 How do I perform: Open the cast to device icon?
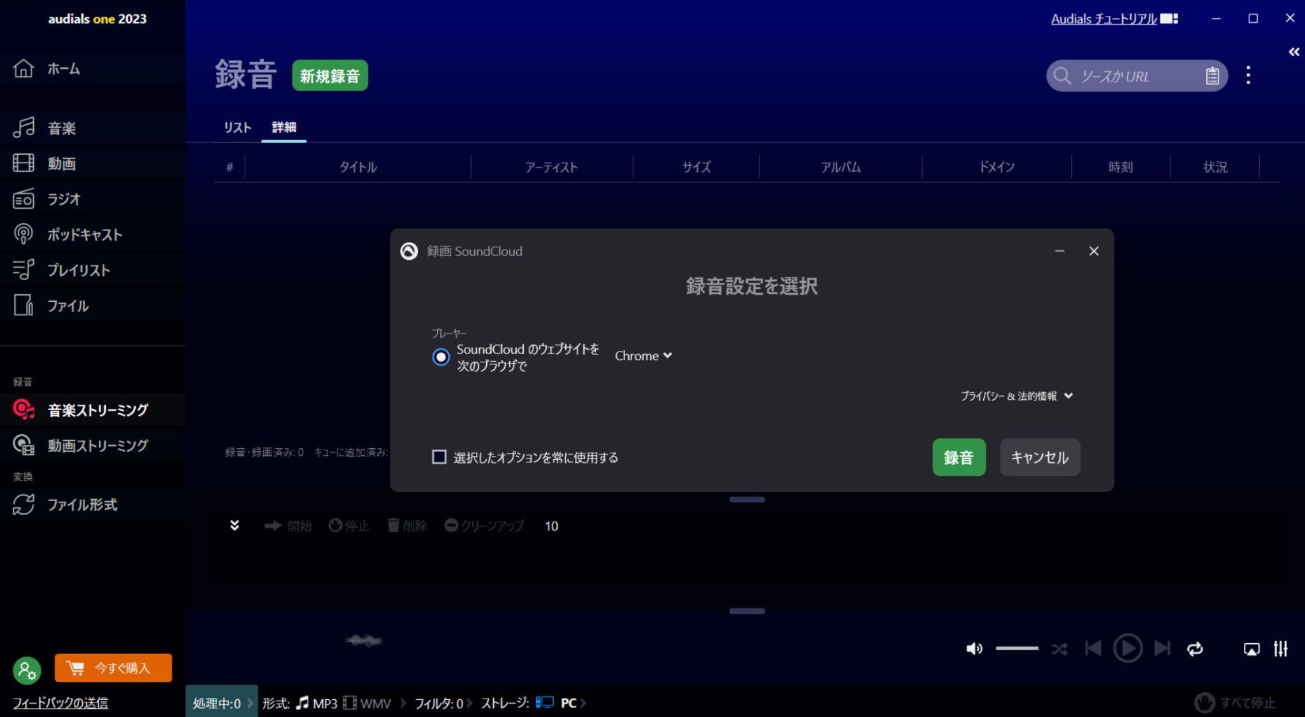(x=1251, y=649)
